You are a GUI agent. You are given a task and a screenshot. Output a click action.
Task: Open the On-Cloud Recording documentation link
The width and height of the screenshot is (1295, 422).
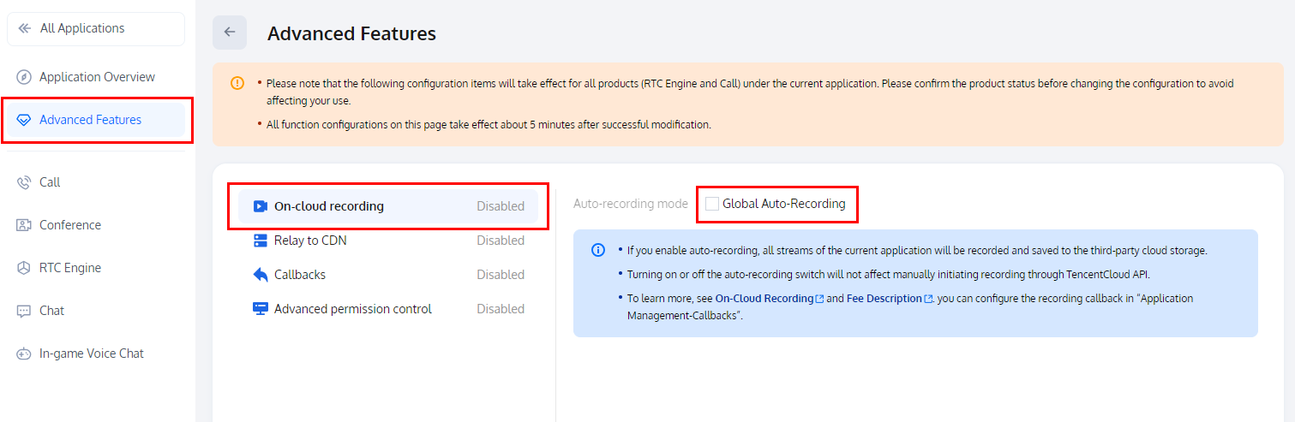[x=764, y=299]
